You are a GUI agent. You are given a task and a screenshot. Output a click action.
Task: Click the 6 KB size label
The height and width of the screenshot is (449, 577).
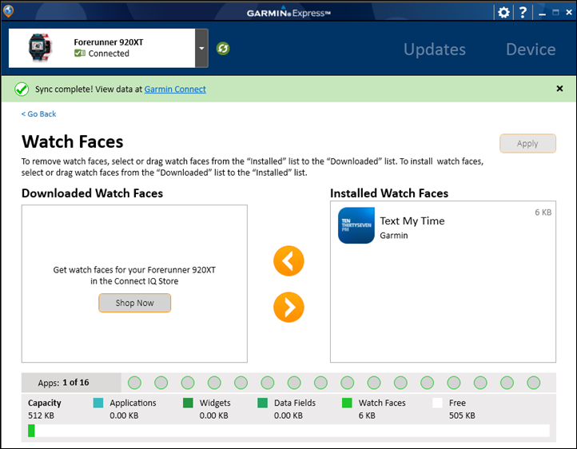tap(543, 213)
